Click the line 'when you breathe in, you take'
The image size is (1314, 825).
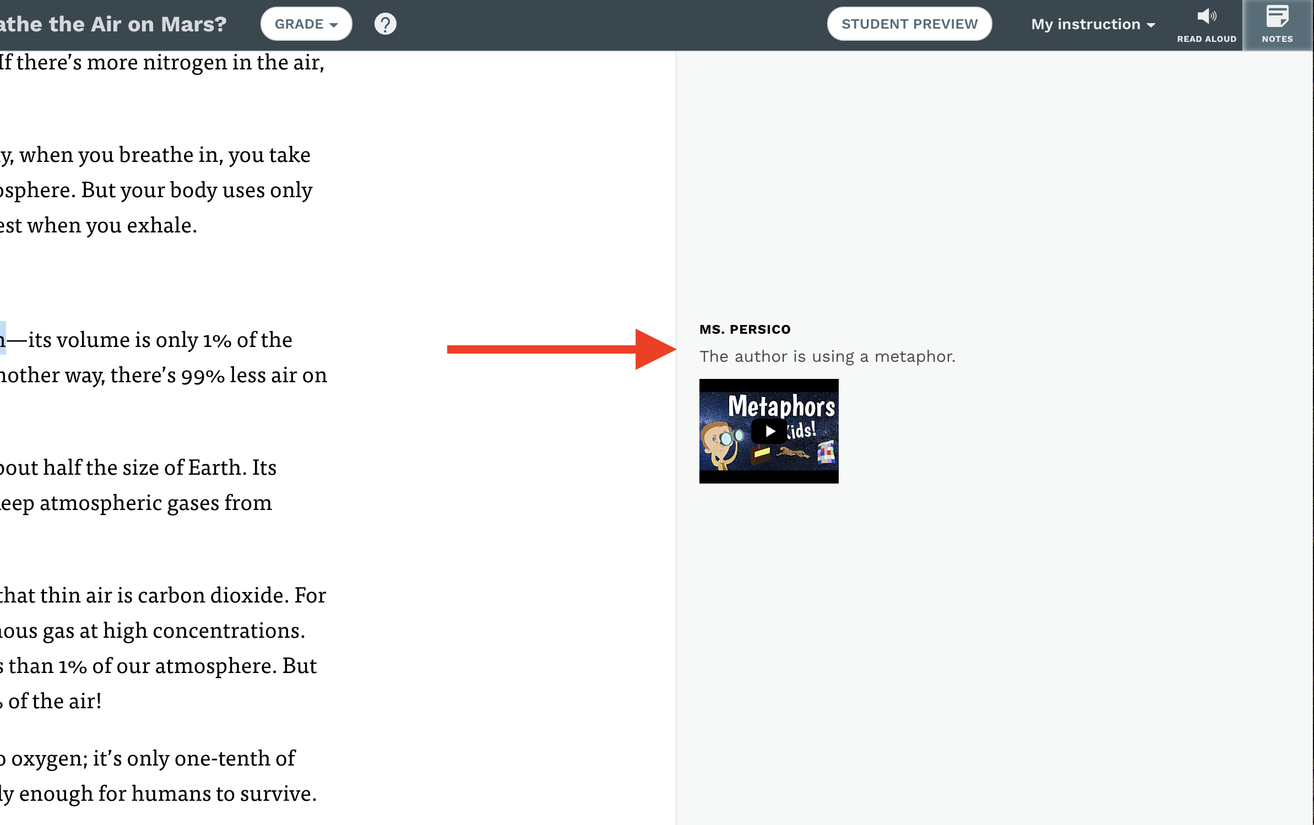165,155
